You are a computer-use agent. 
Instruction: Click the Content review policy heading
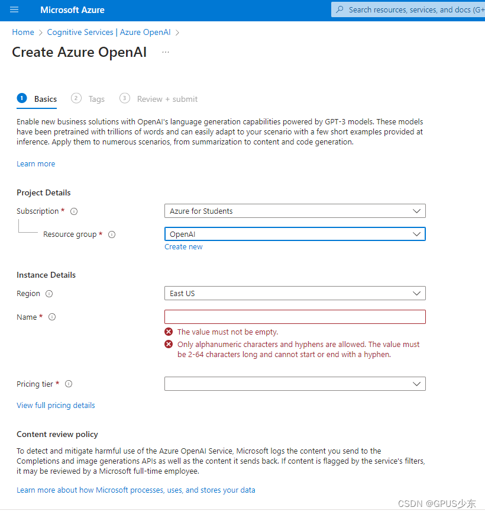click(x=57, y=434)
